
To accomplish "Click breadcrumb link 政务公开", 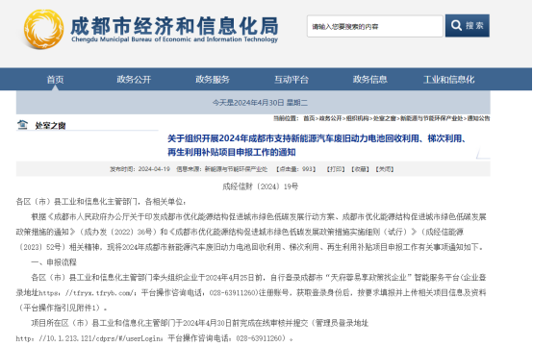I will click(330, 118).
